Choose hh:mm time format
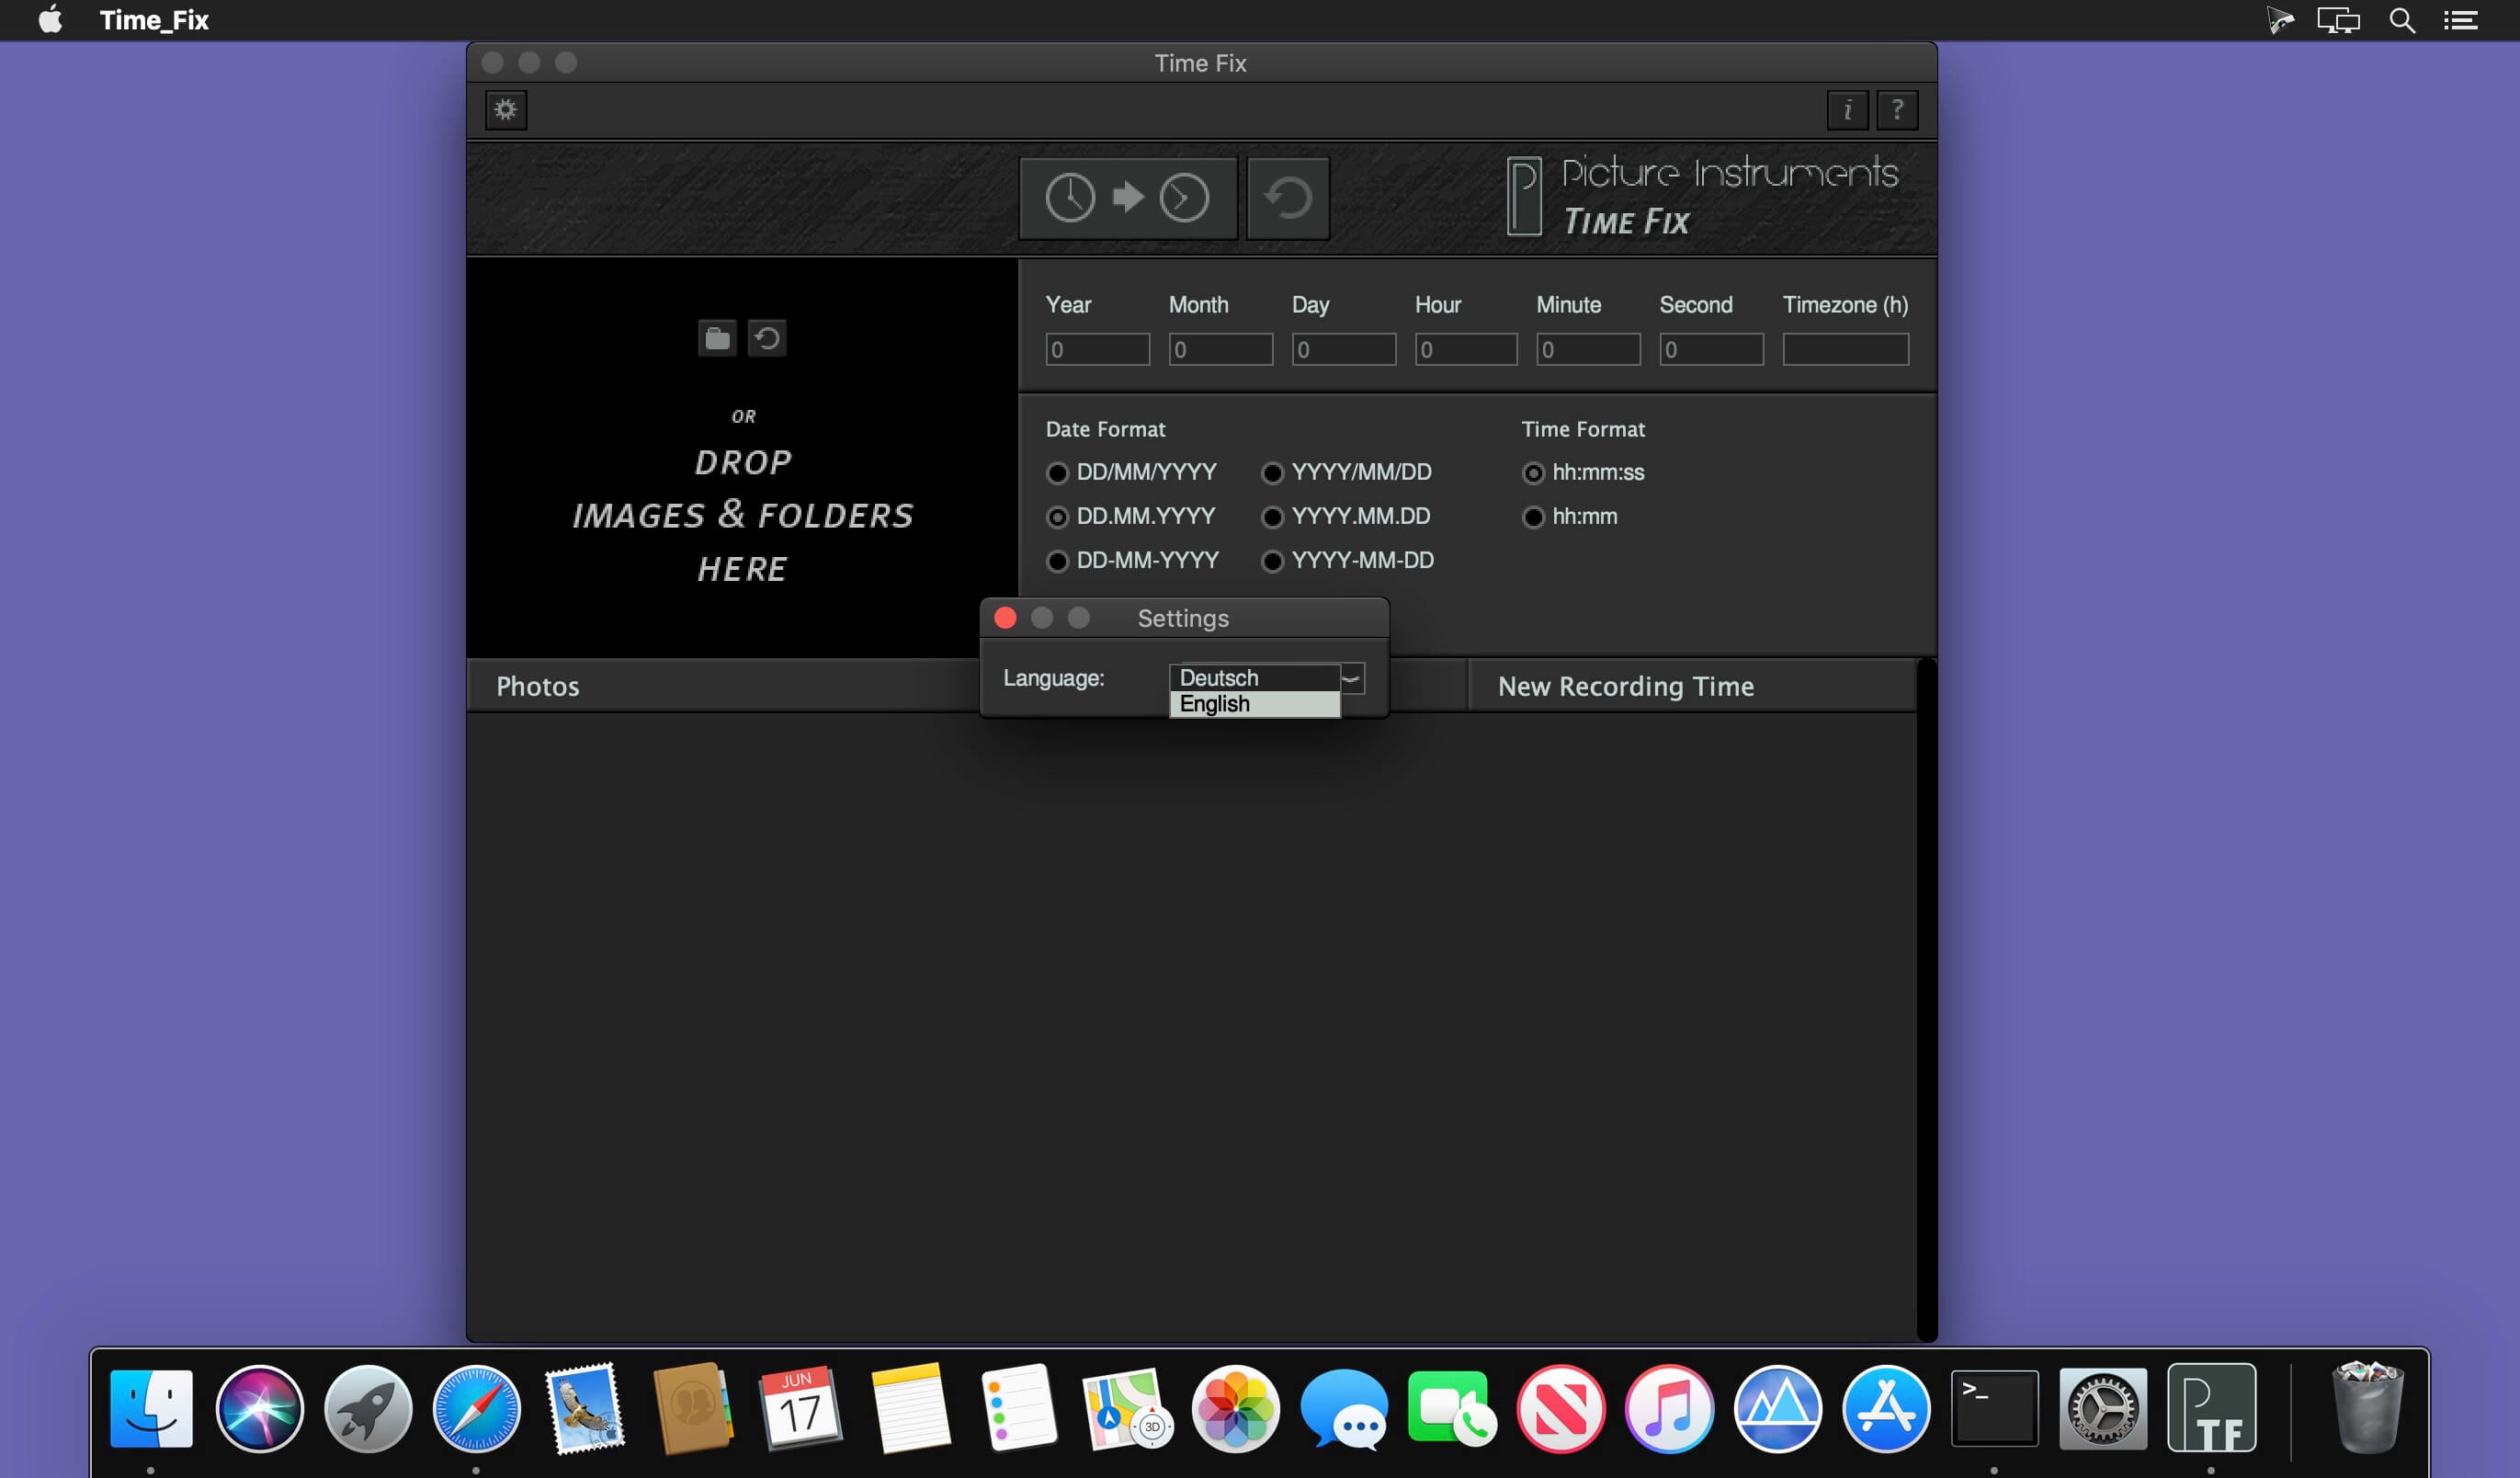Screen dimensions: 2520x1478 [1533, 517]
